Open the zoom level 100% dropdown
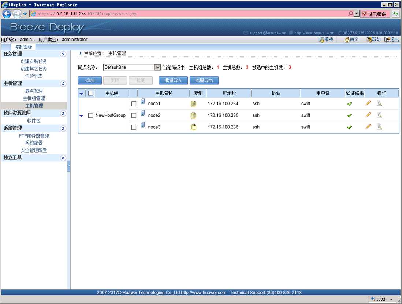 click(391, 299)
